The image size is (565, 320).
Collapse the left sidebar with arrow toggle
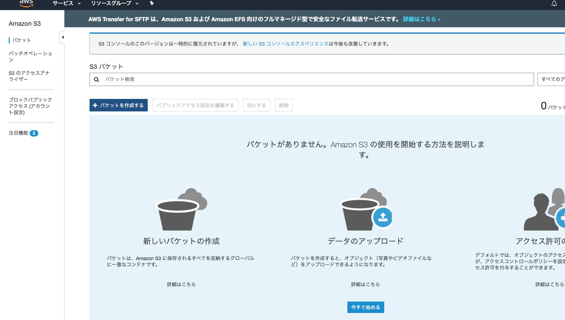[62, 37]
